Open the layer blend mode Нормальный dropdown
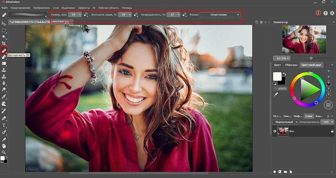This screenshot has width=336, height=178. [x=285, y=122]
